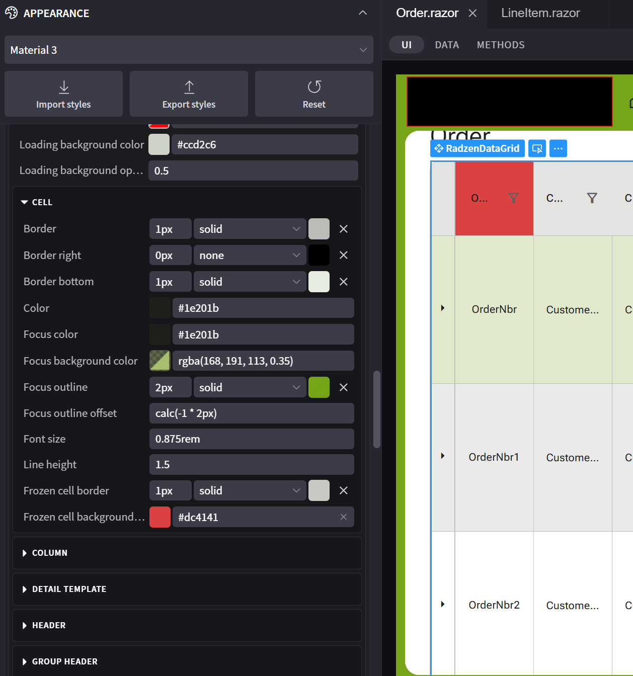Click the Reset circular arrow icon
Image resolution: width=633 pixels, height=676 pixels.
[314, 87]
